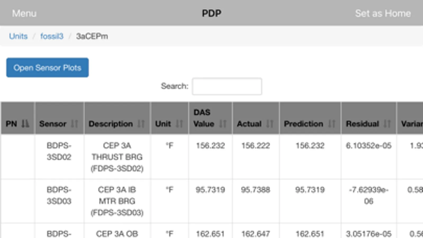Click DAS Value sort arrows
The height and width of the screenshot is (238, 423).
click(x=223, y=123)
